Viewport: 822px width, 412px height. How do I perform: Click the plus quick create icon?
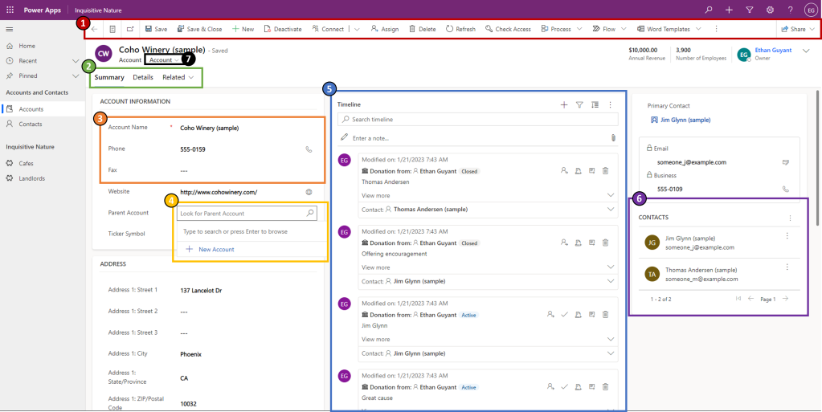[729, 10]
